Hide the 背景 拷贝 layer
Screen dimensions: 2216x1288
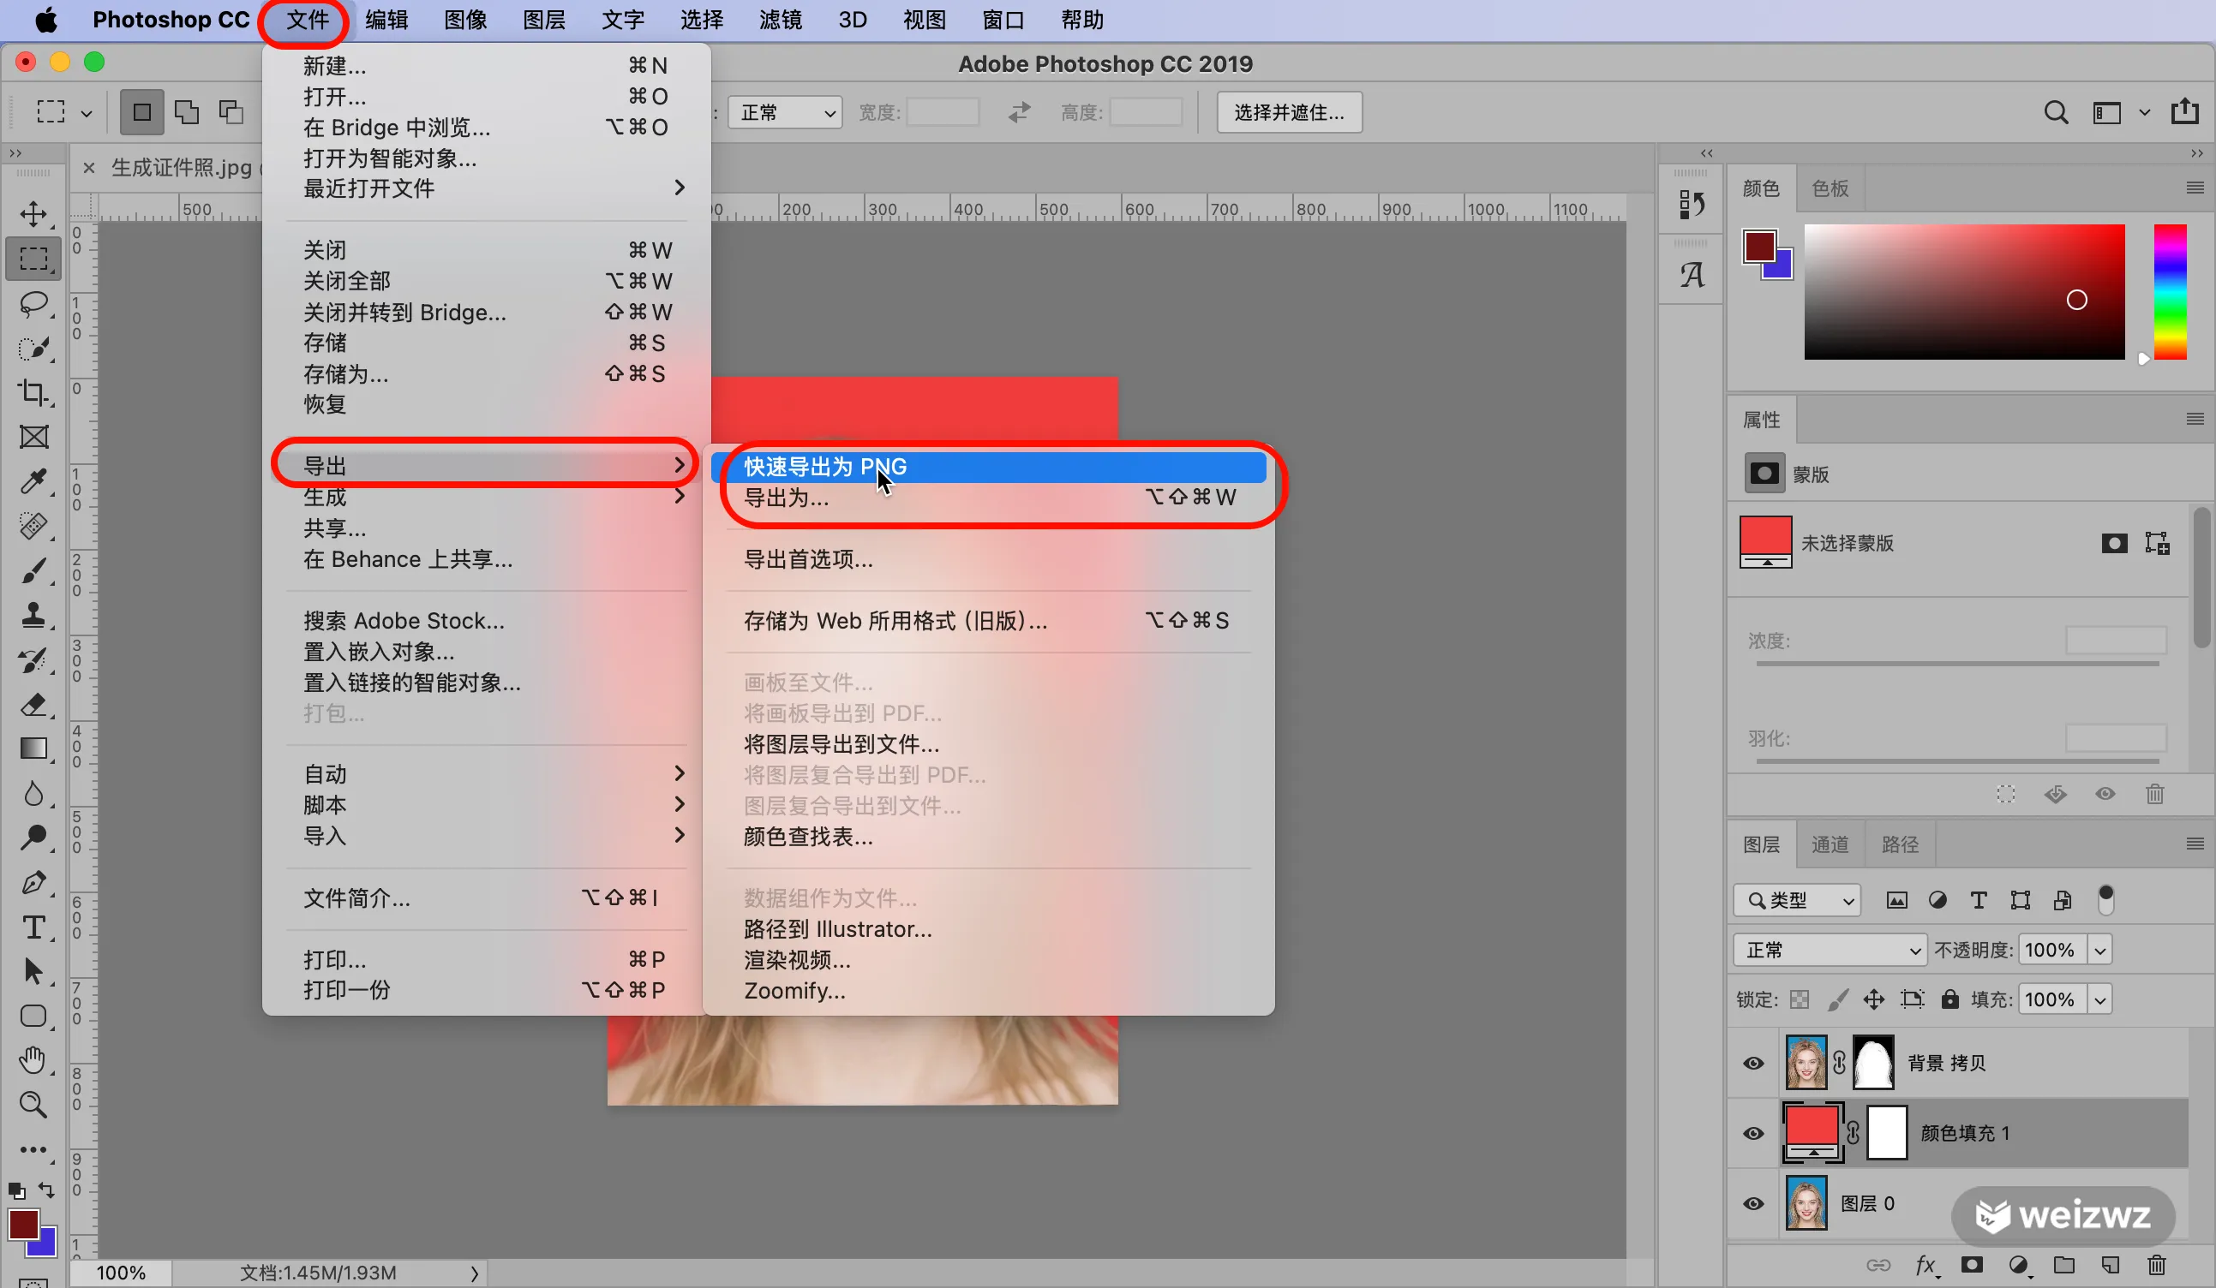(1753, 1063)
